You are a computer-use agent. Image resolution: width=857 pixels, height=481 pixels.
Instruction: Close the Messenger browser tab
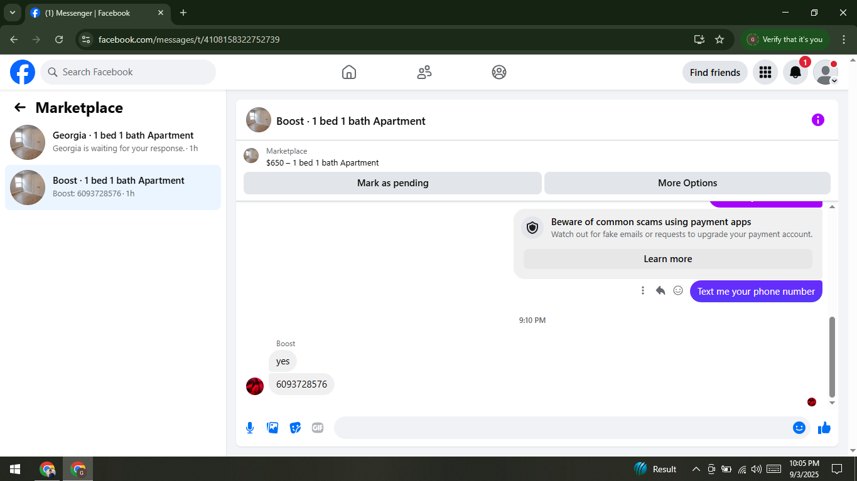[161, 13]
